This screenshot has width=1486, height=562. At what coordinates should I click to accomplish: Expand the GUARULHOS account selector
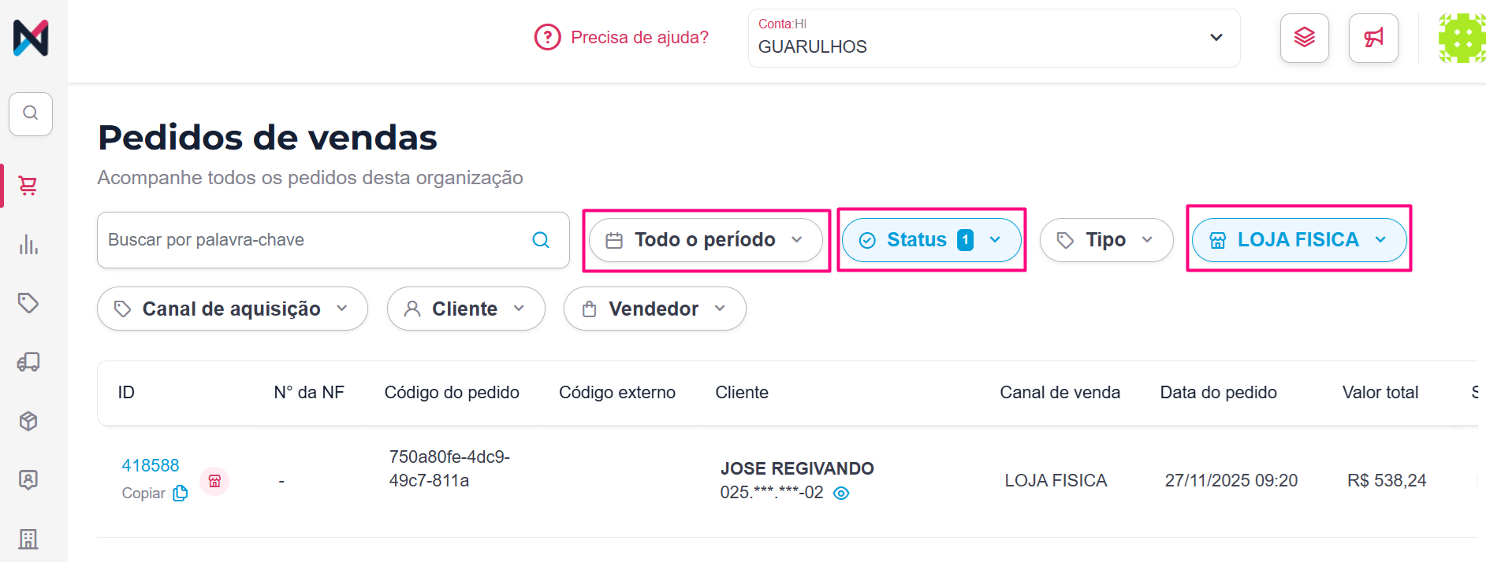tap(994, 38)
